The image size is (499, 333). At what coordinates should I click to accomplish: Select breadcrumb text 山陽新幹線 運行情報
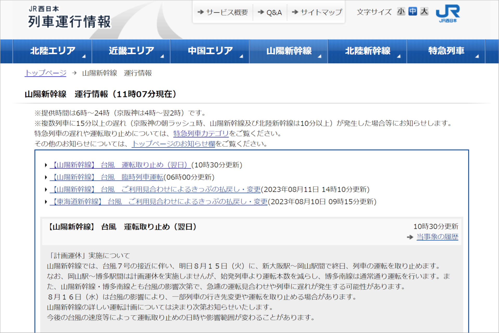pyautogui.click(x=117, y=73)
